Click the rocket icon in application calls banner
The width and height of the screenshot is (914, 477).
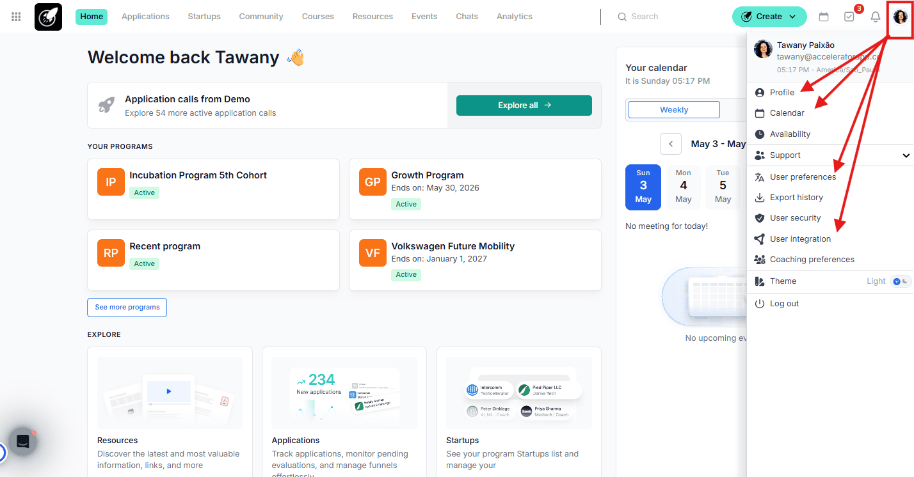click(x=107, y=106)
